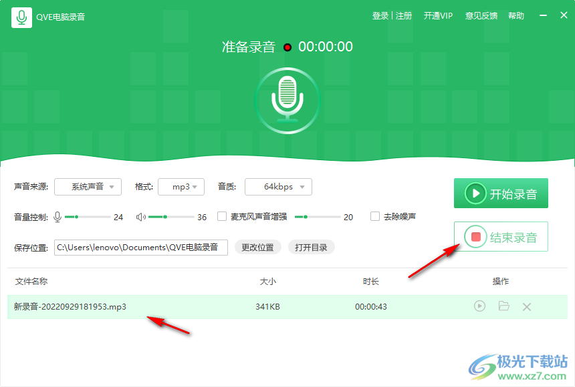Delete the recording using the X icon
The height and width of the screenshot is (387, 575).
(527, 306)
